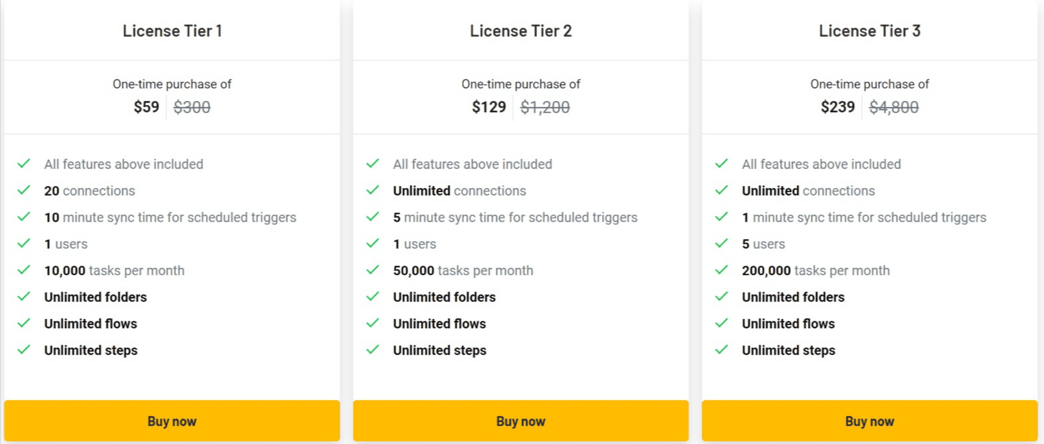Click the checkmark beside 20 connections
Image resolution: width=1044 pixels, height=444 pixels.
click(x=24, y=190)
